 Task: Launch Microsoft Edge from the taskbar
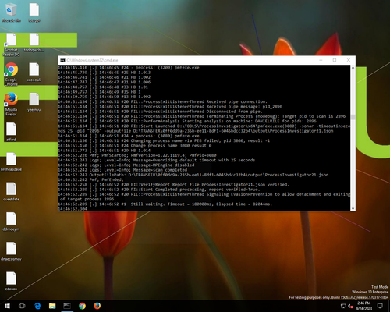(37, 306)
